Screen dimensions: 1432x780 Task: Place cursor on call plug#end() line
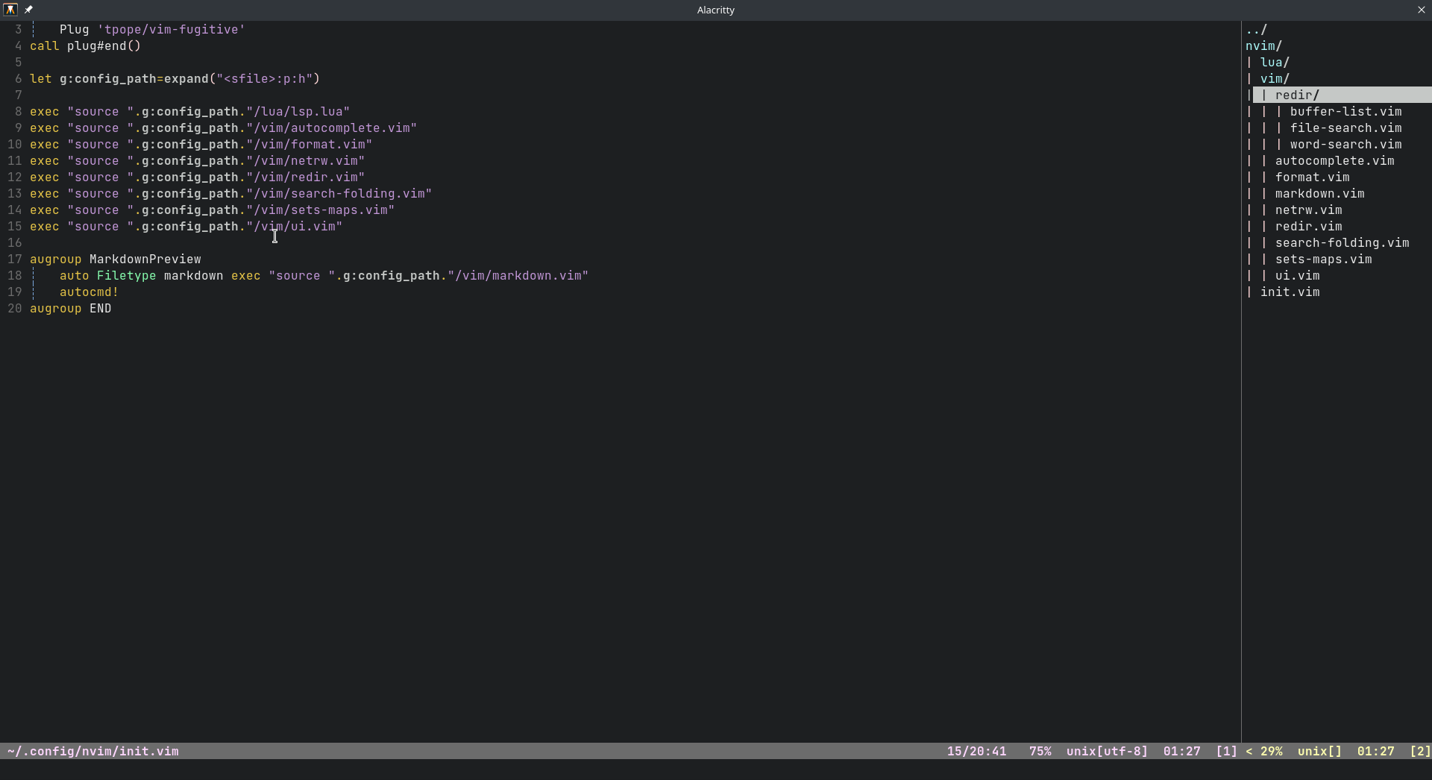click(85, 46)
